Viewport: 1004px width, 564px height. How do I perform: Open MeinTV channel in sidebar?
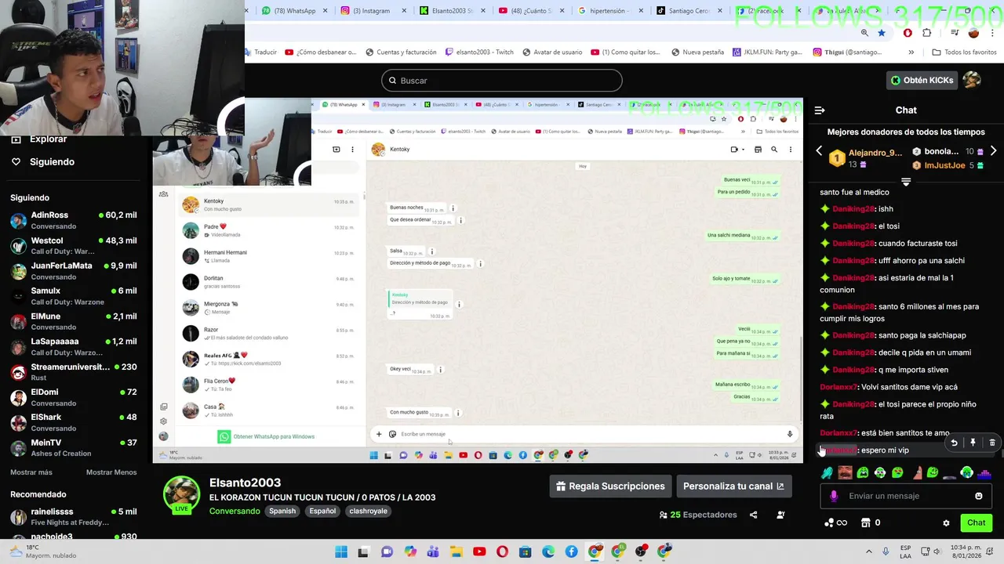click(74, 447)
